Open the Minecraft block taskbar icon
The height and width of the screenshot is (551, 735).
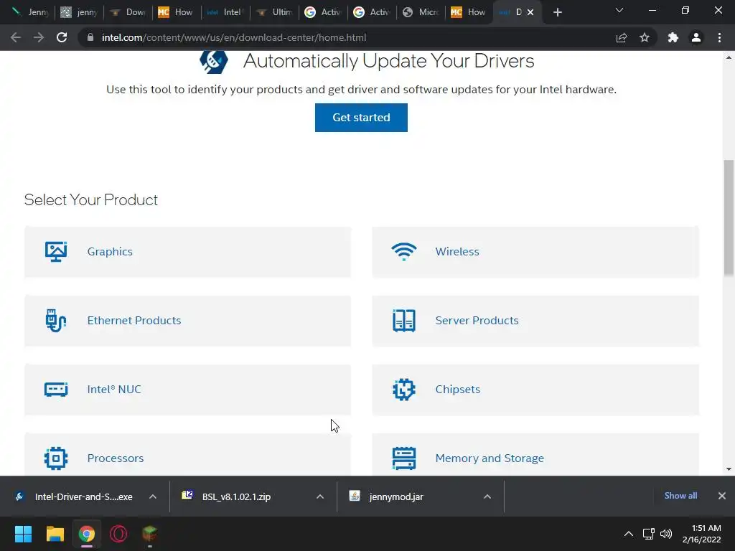[x=149, y=534]
